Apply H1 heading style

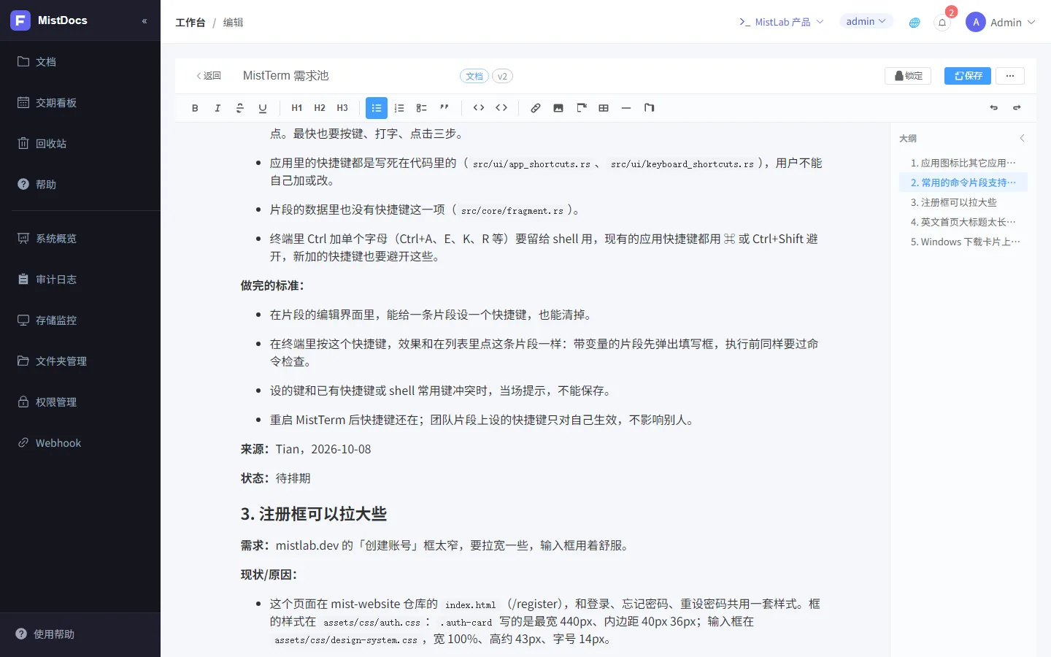(x=297, y=108)
